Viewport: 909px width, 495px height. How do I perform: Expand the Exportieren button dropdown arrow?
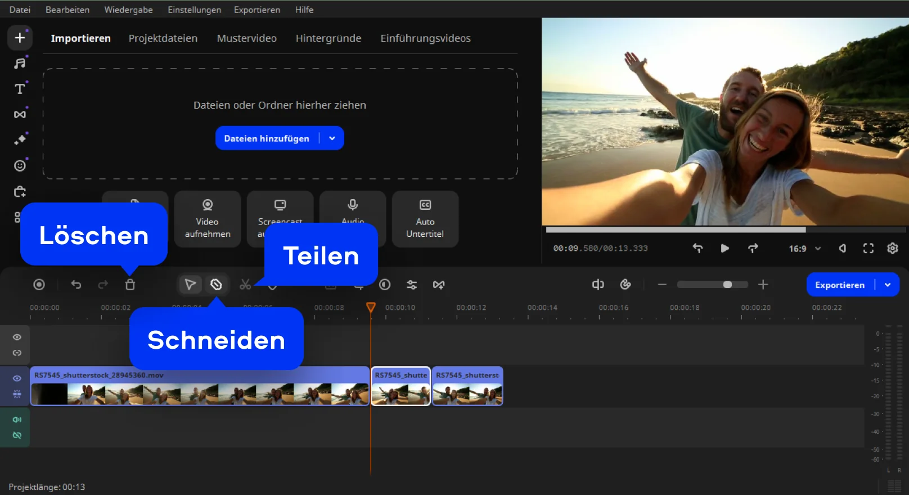coord(888,285)
